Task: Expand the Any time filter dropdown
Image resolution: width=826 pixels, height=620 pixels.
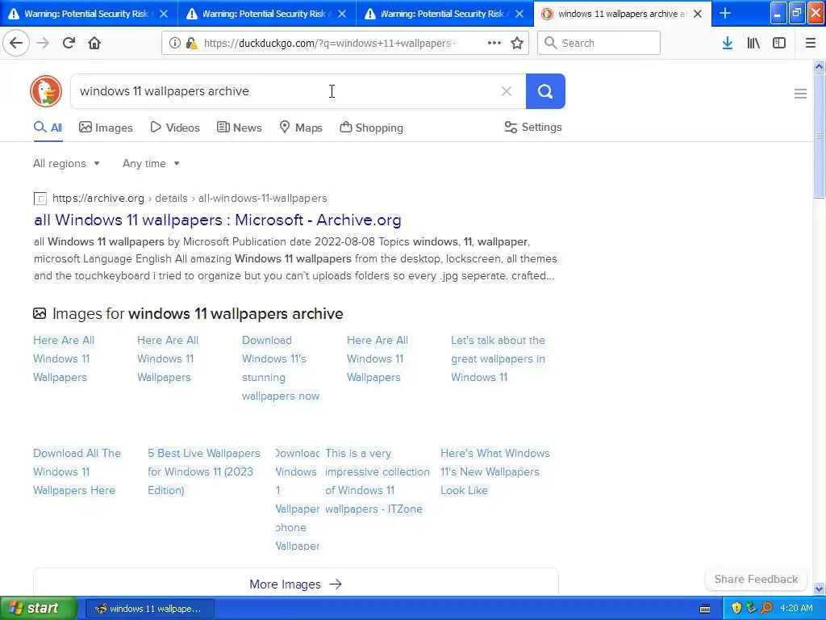Action: (x=151, y=163)
